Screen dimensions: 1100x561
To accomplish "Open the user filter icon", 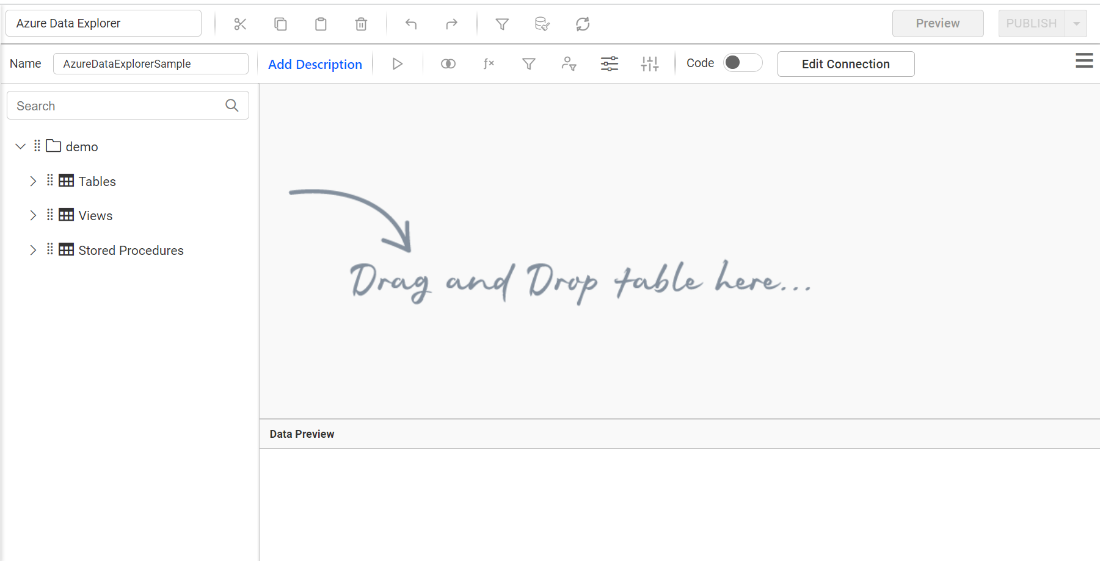I will 569,63.
